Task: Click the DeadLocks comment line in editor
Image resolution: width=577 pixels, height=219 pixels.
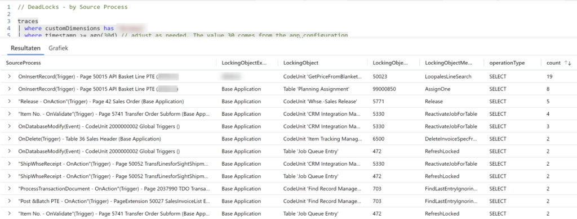Action: pyautogui.click(x=73, y=7)
